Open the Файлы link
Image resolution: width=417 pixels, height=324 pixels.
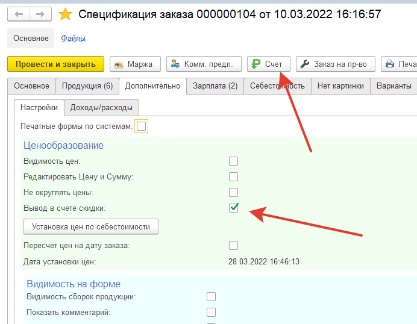[x=74, y=39]
